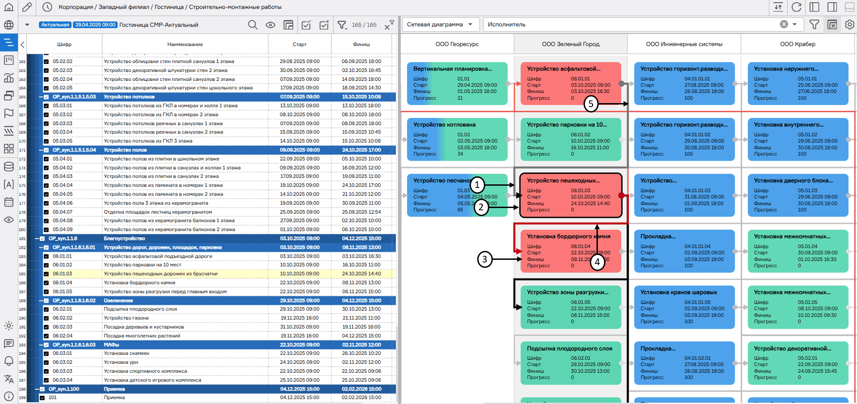Open the settings gear above the diagram
857x404 pixels.
pyautogui.click(x=849, y=25)
